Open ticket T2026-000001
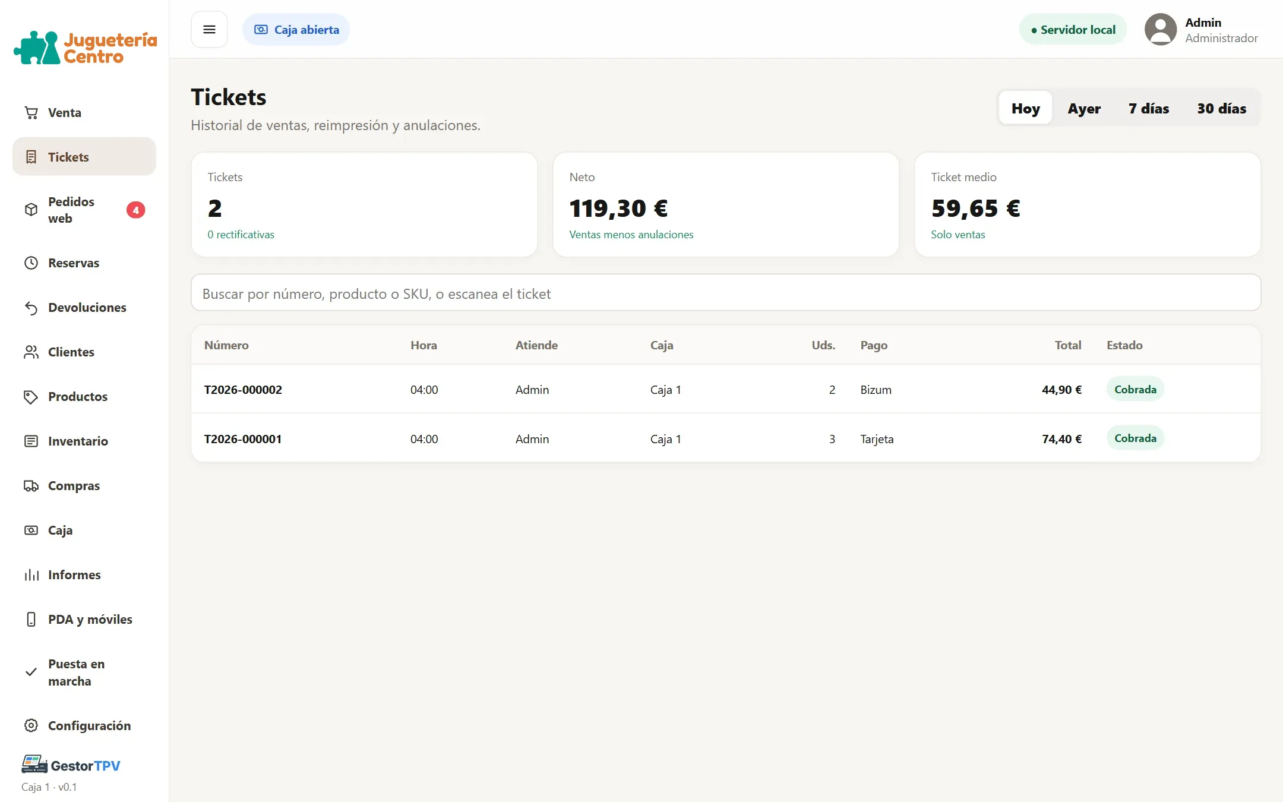1283x802 pixels. [x=726, y=439]
